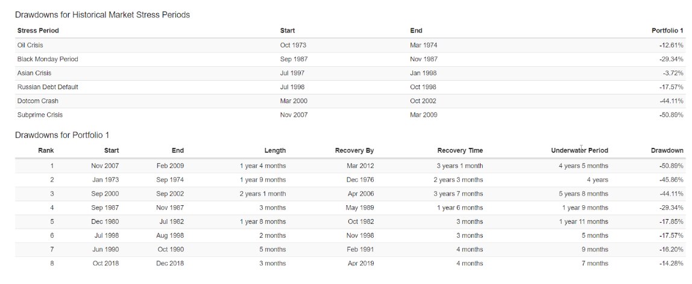
Task: Click the 'Feb 2009' end date
Action: pos(171,166)
